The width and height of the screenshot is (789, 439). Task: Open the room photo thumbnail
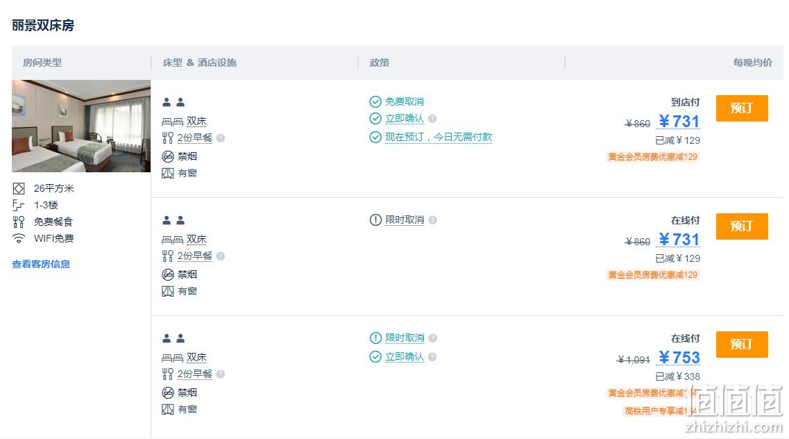pyautogui.click(x=81, y=126)
